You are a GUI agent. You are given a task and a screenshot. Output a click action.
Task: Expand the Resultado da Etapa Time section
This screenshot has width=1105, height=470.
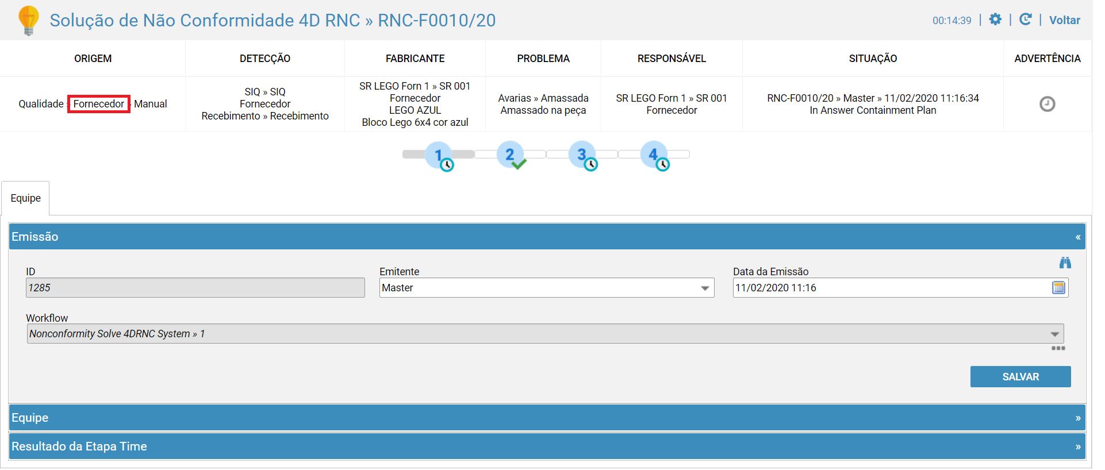click(x=547, y=446)
